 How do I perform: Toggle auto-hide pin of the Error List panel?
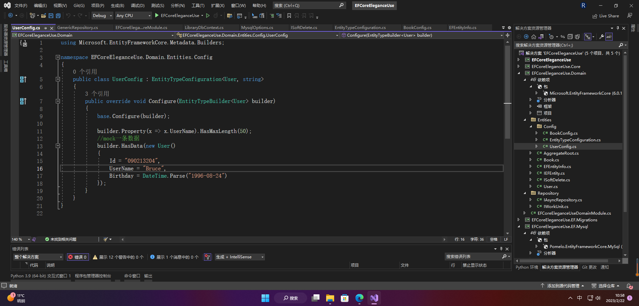(501, 249)
